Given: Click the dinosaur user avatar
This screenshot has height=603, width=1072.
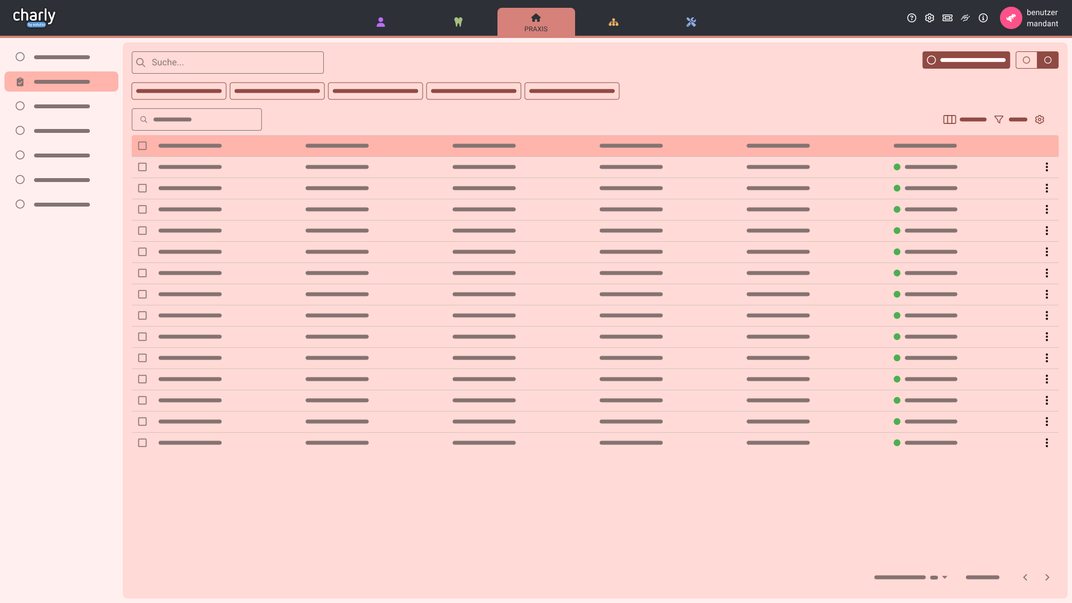Looking at the screenshot, I should coord(1011,18).
